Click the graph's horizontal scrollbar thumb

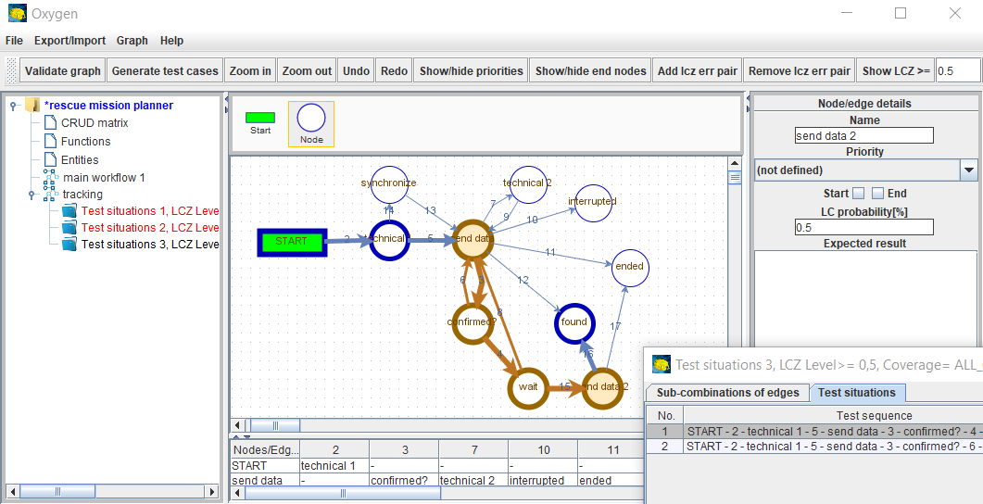pos(275,425)
